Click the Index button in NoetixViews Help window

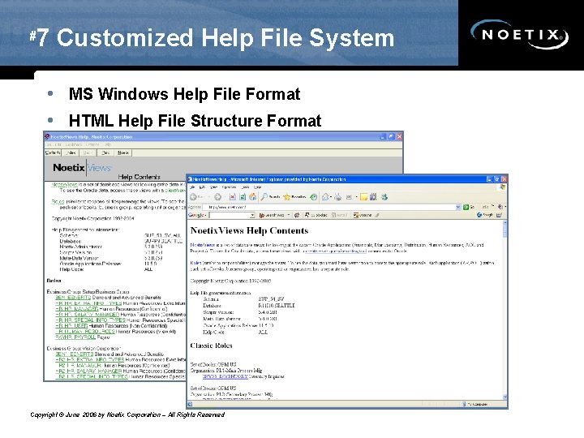point(71,152)
